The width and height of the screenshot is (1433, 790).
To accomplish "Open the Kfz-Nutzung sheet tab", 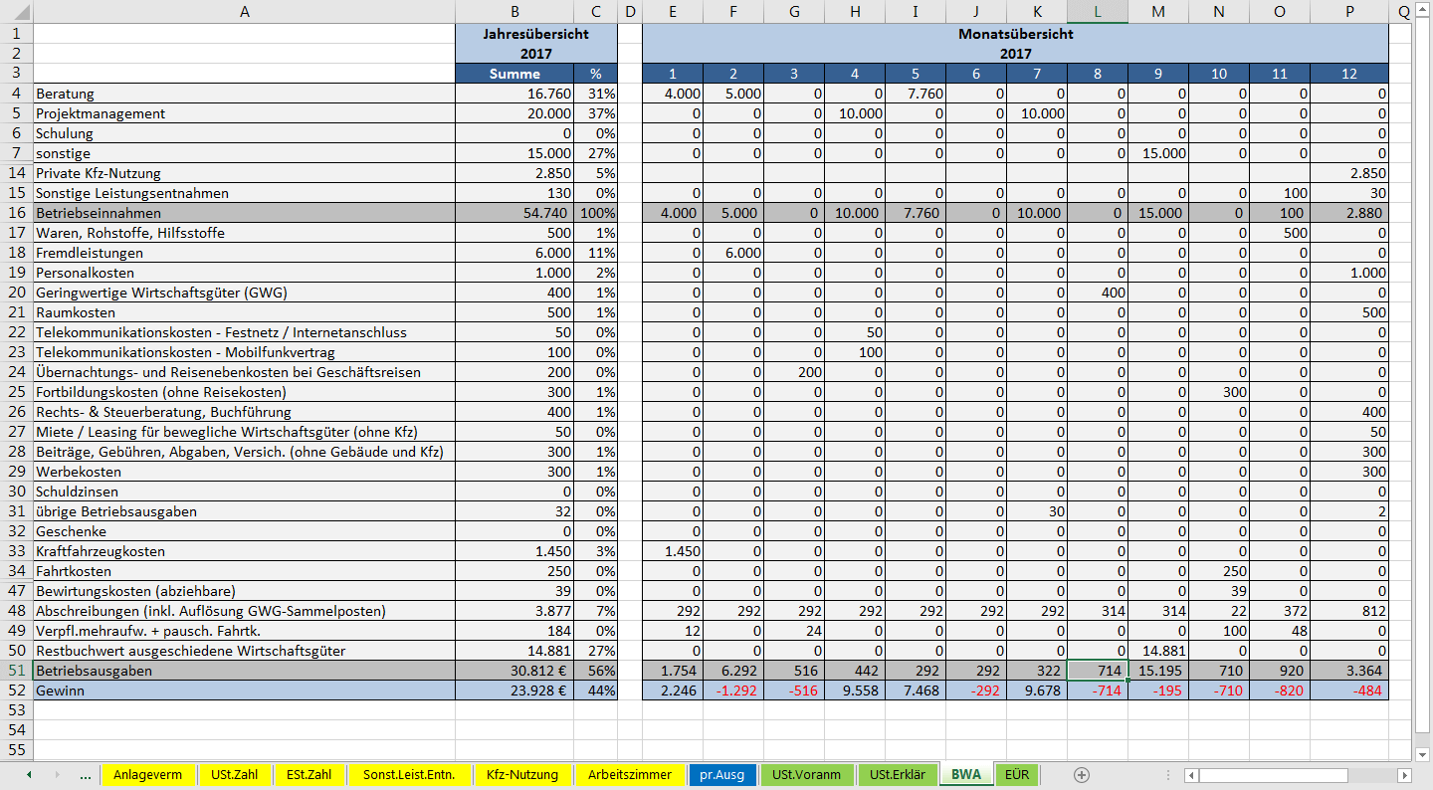I will 522,775.
